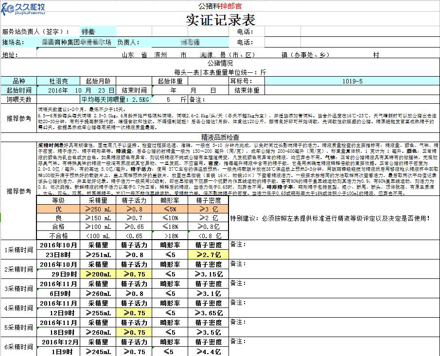Click the ≥250 mL grade cell

pyautogui.click(x=98, y=209)
